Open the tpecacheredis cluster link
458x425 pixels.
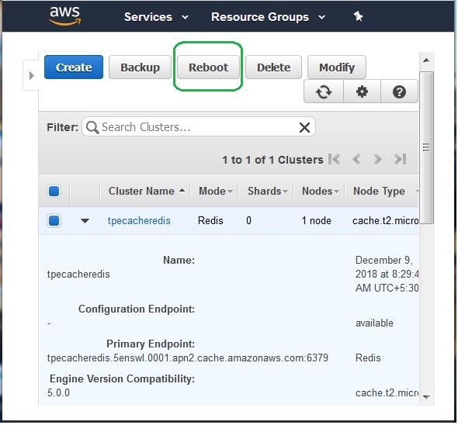click(x=139, y=221)
